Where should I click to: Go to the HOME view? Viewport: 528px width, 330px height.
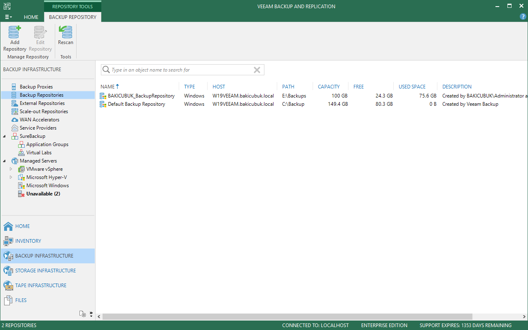click(x=48, y=226)
